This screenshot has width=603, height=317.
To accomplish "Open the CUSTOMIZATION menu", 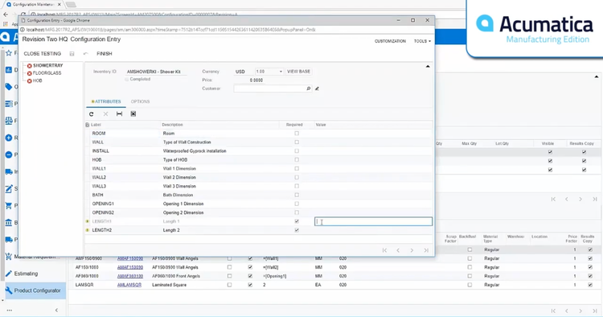I will click(x=390, y=41).
